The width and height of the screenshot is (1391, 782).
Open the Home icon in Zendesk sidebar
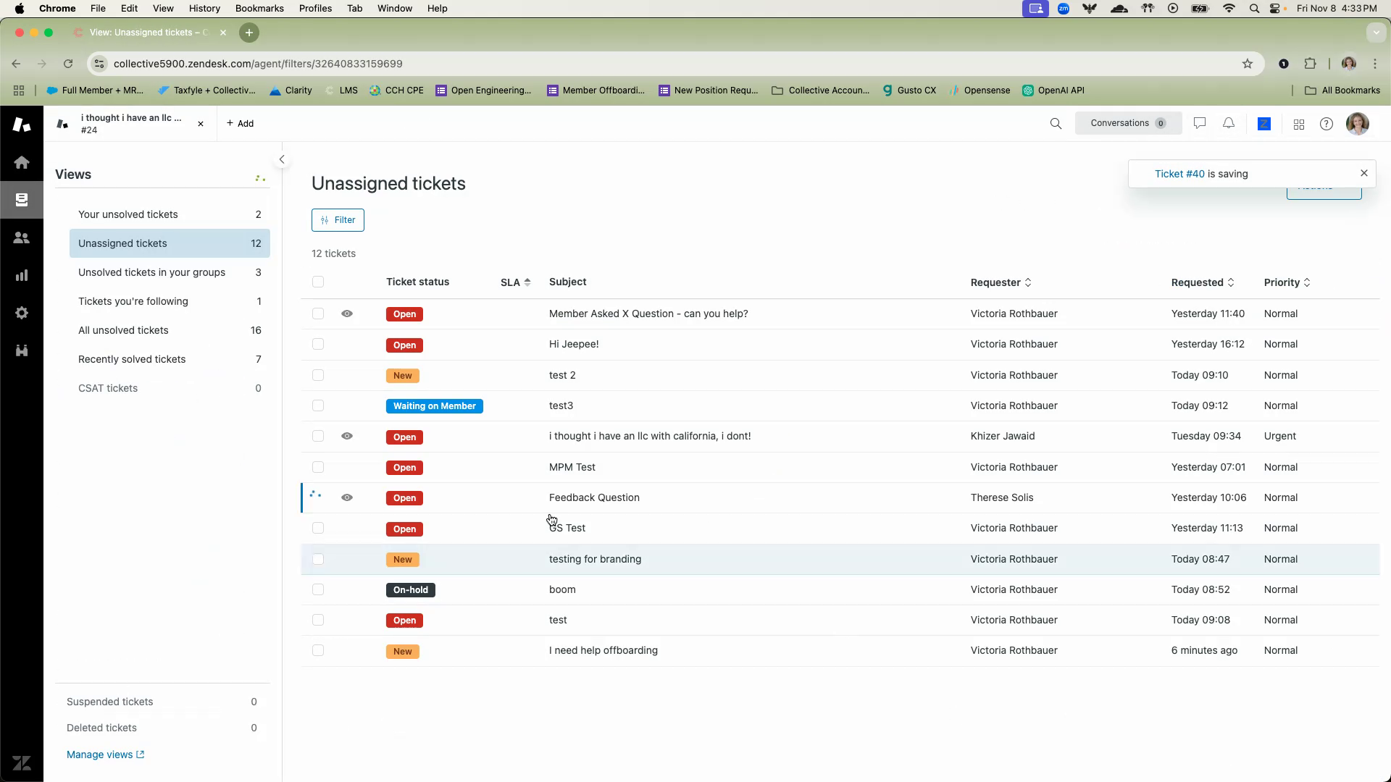click(x=22, y=162)
